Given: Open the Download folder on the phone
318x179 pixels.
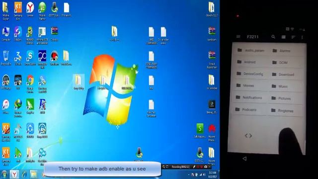Looking at the screenshot, I should click(286, 75).
